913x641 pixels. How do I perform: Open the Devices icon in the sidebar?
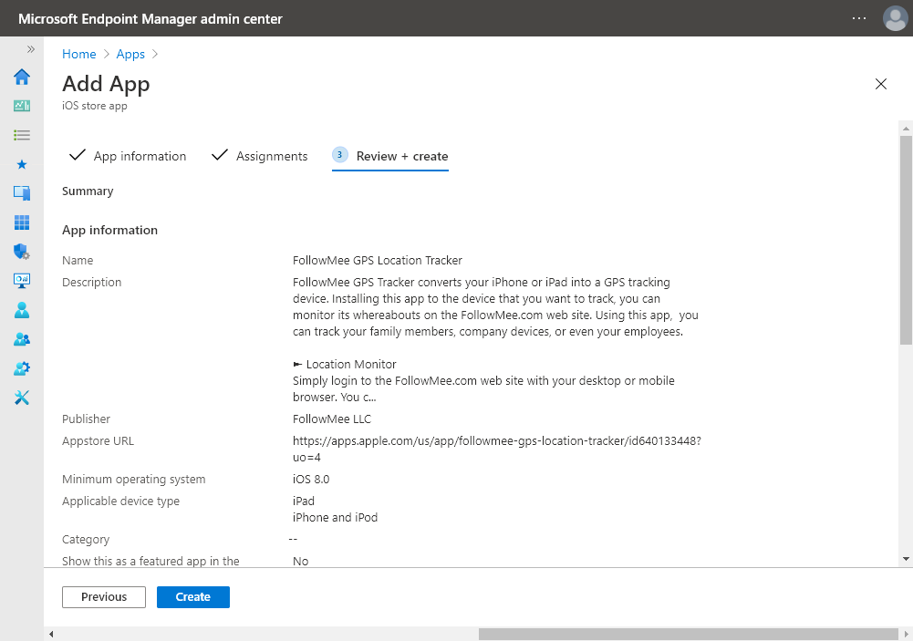(x=22, y=193)
